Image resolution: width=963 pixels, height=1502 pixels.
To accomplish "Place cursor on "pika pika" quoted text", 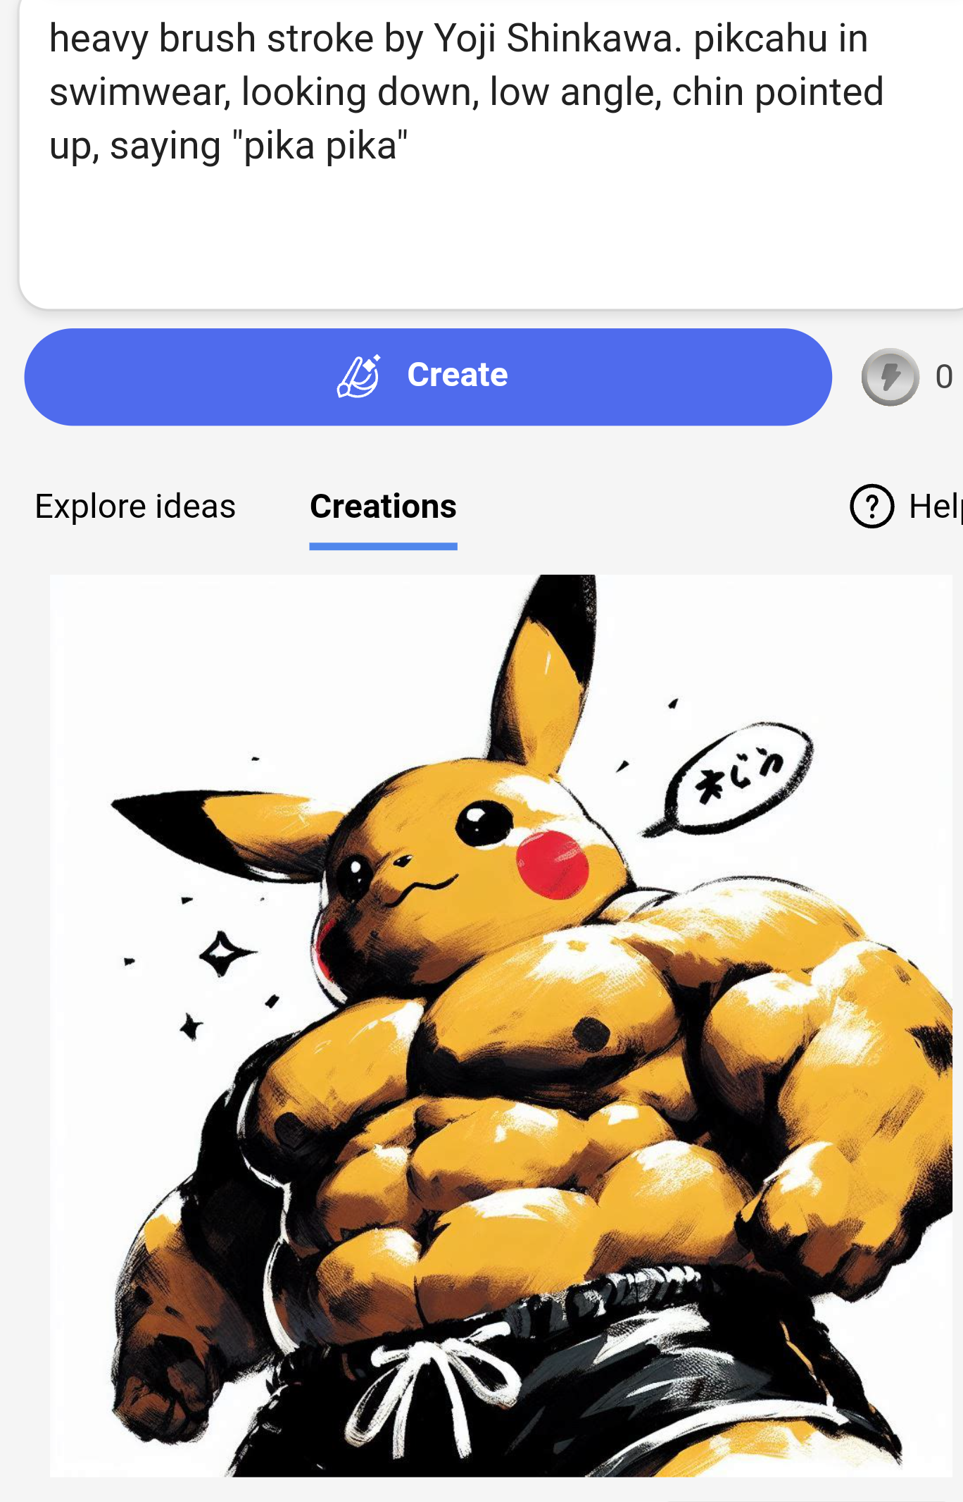I will tap(325, 147).
